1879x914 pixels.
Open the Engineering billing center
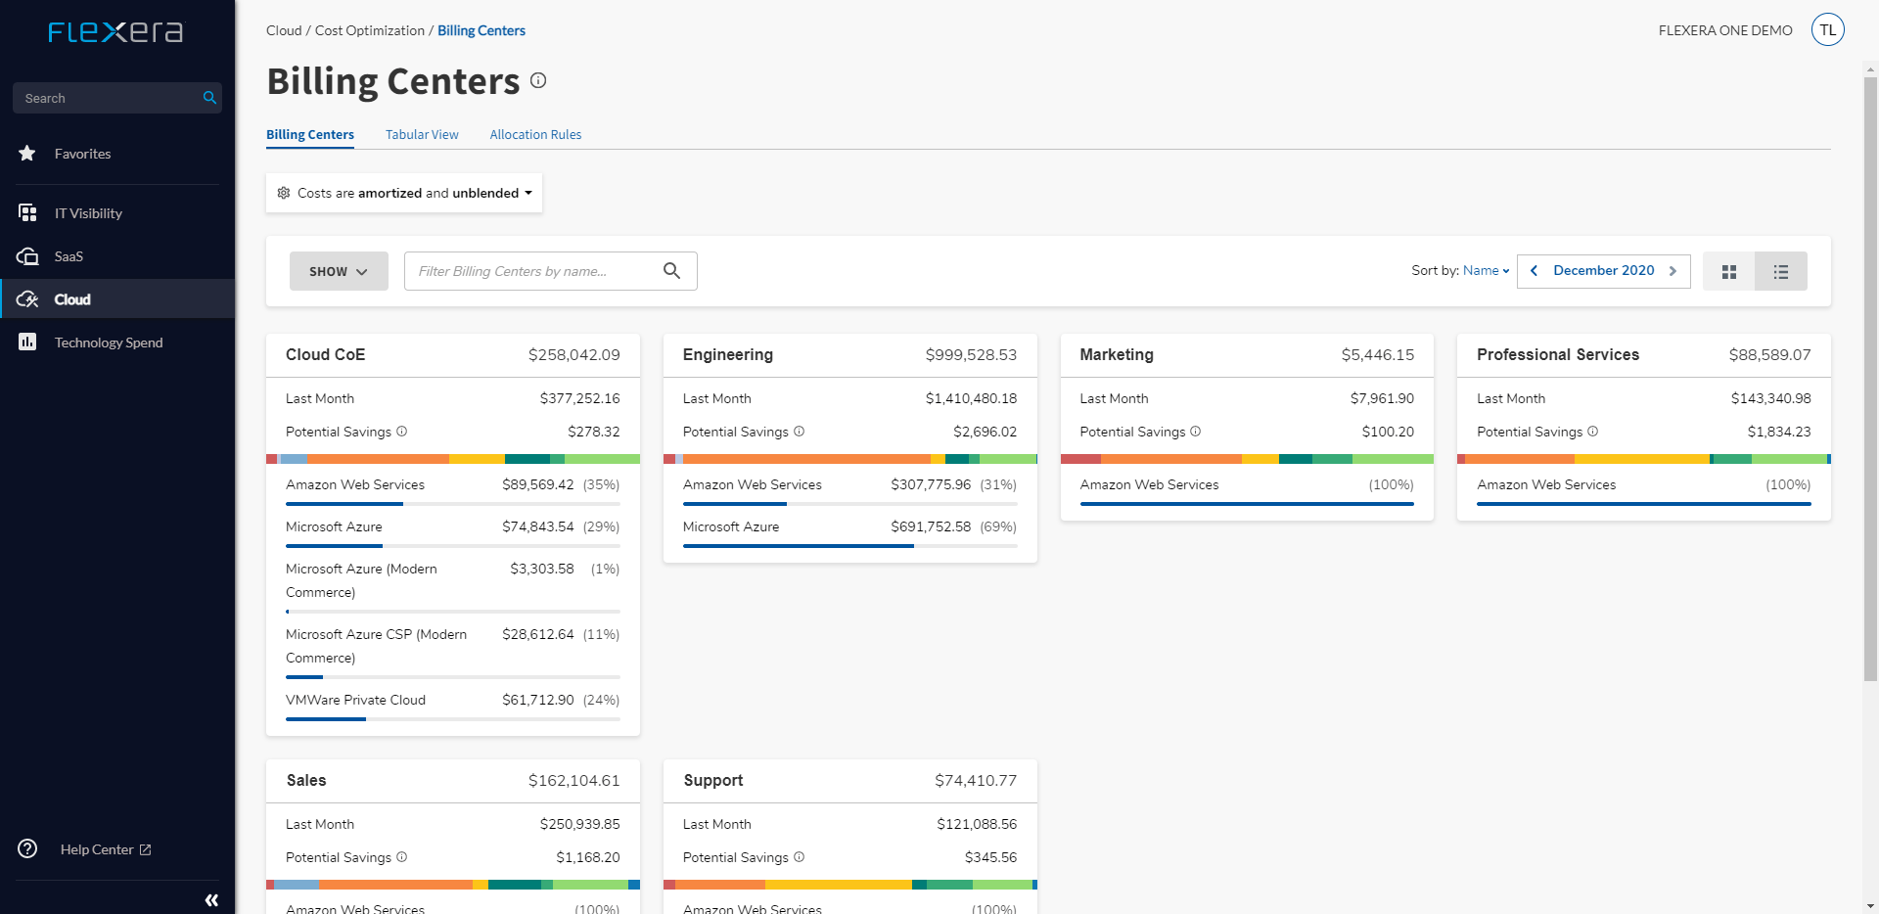click(727, 355)
